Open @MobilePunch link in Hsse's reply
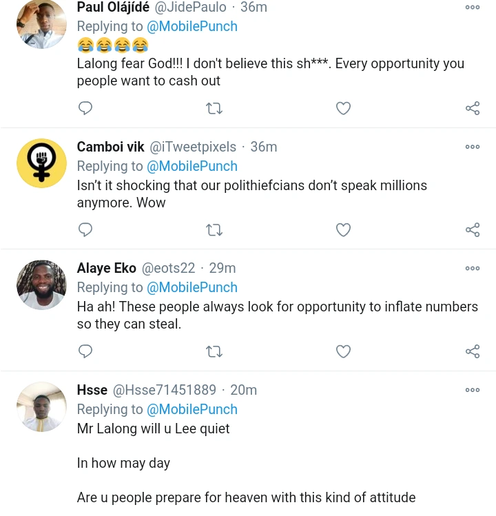The width and height of the screenshot is (496, 516). pos(192,409)
